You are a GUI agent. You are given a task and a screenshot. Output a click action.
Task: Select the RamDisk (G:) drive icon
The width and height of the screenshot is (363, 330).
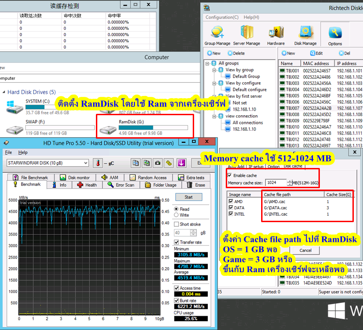click(108, 130)
